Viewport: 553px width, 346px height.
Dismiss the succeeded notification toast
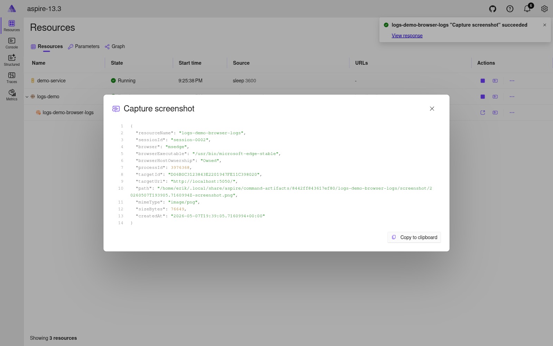[545, 25]
